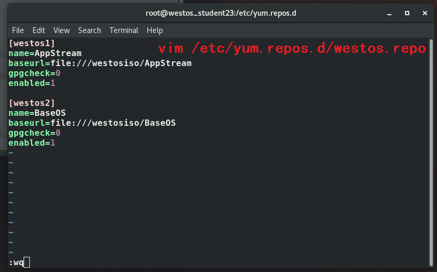Click the name=BaseOS line
Viewport: 437px width, 272px height.
click(37, 113)
